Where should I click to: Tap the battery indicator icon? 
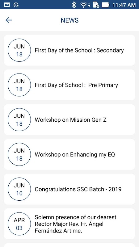click(x=105, y=5)
